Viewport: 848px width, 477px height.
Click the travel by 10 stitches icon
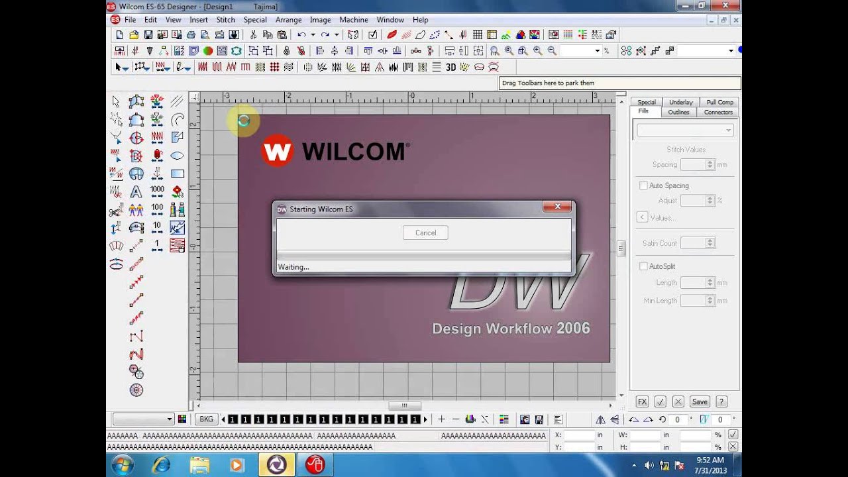(x=157, y=227)
